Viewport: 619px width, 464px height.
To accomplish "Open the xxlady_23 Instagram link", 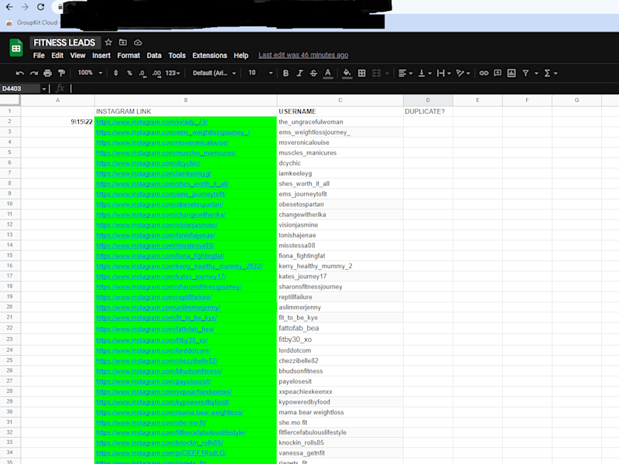I will coord(152,122).
